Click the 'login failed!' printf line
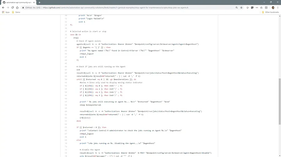Image resolution: width=281 pixels, height=157 pixels. (x=91, y=18)
